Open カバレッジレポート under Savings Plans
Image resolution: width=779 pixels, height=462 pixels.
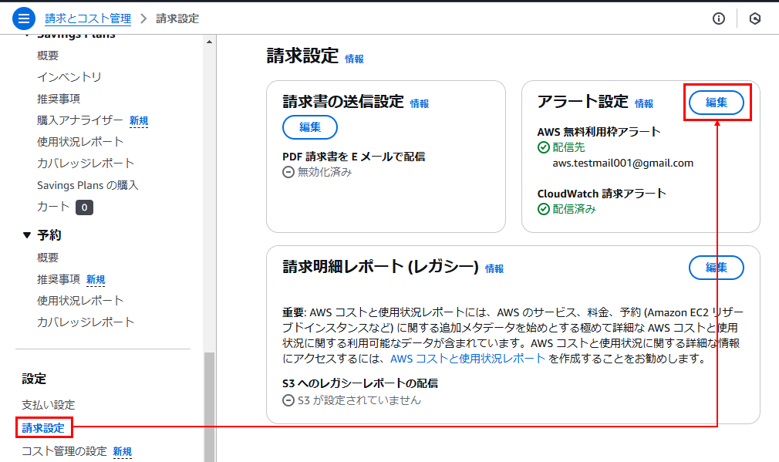point(86,164)
